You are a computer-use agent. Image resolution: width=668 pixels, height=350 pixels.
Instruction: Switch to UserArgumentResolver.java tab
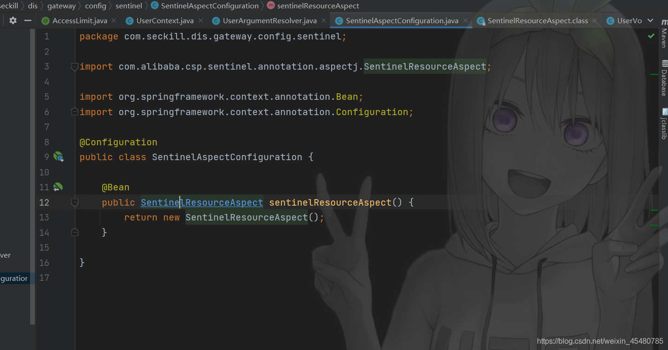pos(269,21)
